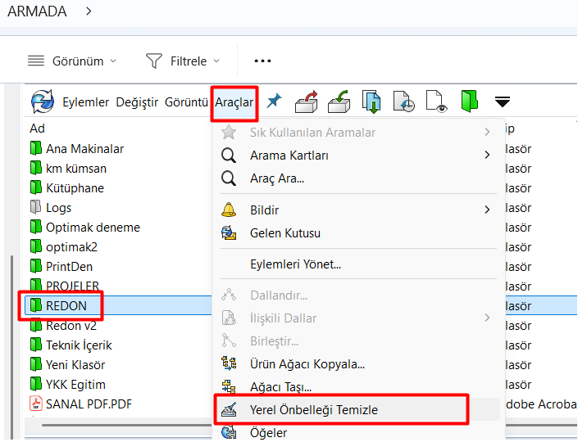Select Ağacı Taşı menu entry
The width and height of the screenshot is (578, 442).
click(x=280, y=387)
